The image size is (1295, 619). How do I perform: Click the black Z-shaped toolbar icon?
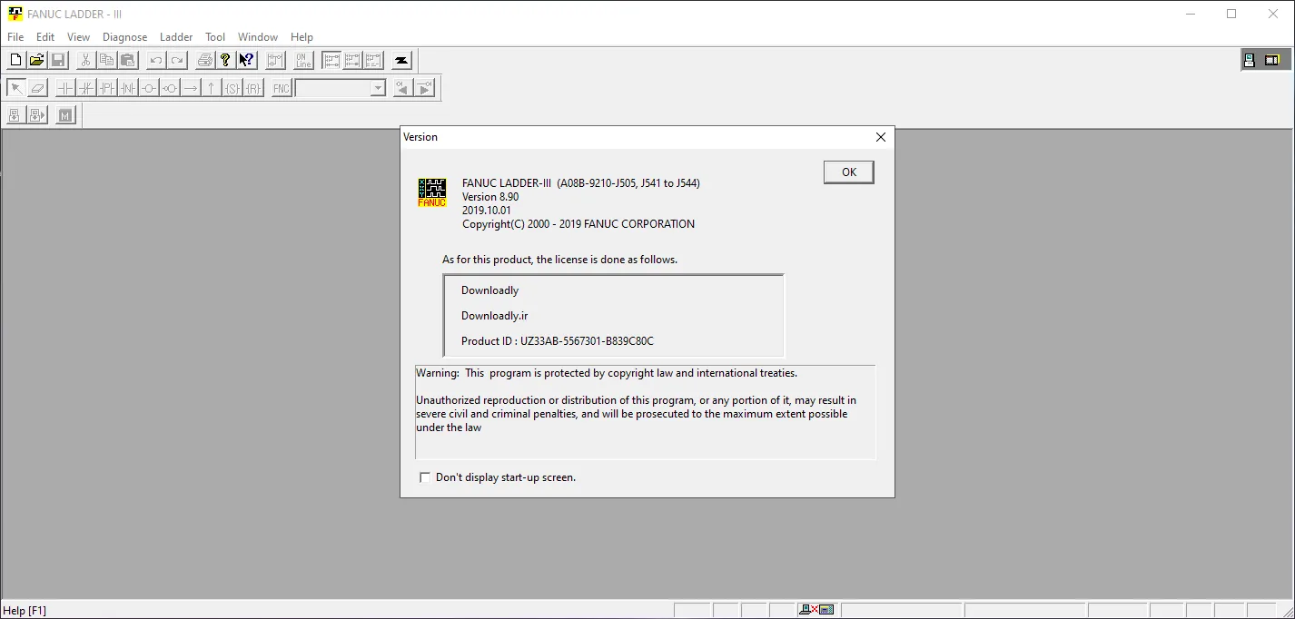point(401,61)
